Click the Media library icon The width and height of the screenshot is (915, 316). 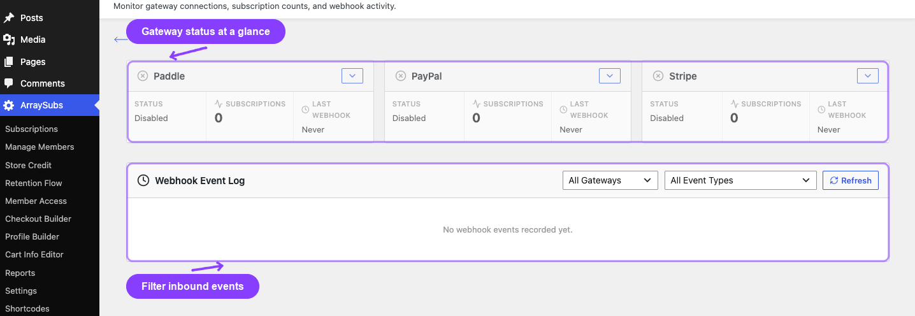point(9,39)
